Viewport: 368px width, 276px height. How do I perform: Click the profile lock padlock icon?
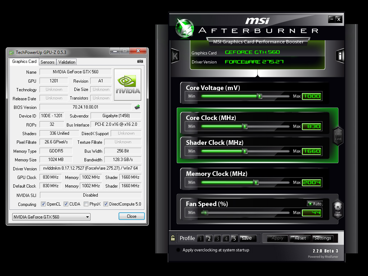[x=173, y=238]
